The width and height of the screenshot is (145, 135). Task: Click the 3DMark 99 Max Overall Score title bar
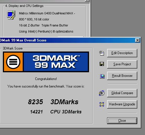pos(67,40)
